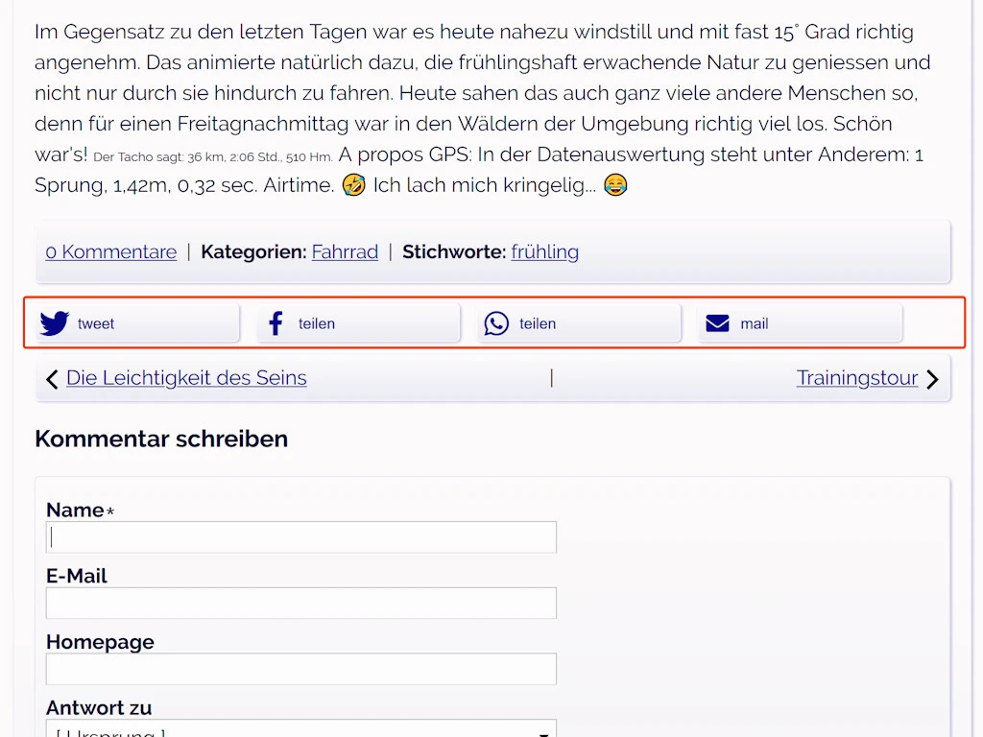The height and width of the screenshot is (737, 983).
Task: Click into the E-Mail text field
Action: tap(300, 604)
